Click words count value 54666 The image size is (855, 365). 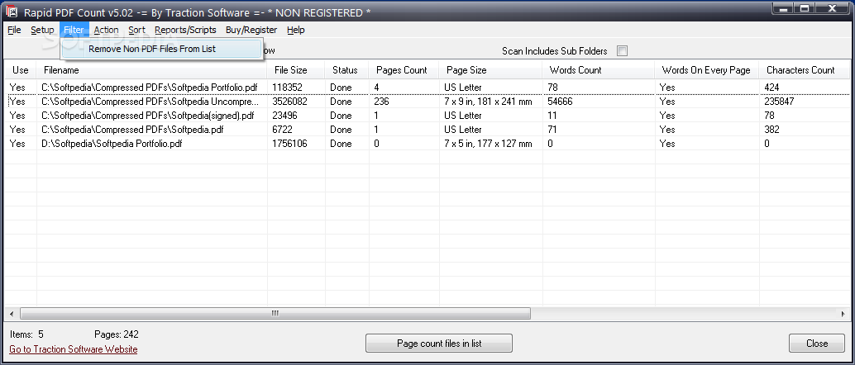pos(561,102)
